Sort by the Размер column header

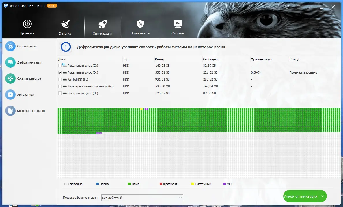pyautogui.click(x=160, y=59)
